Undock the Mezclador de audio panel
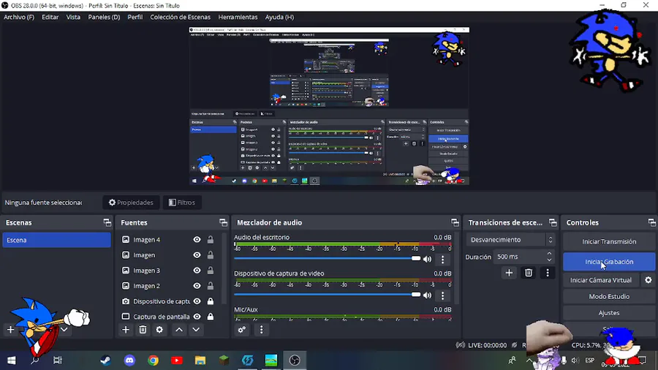658x370 pixels. (x=455, y=223)
